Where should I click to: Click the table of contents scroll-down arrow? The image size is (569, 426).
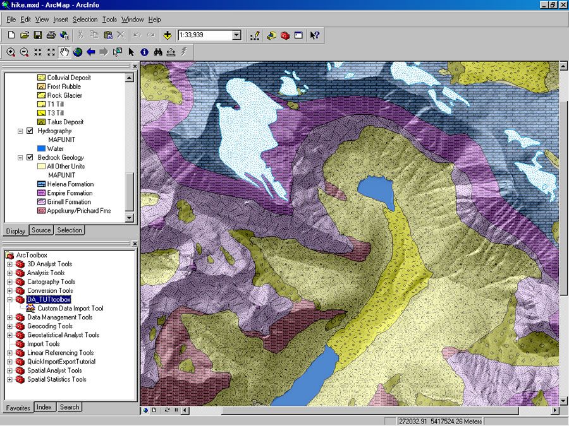point(130,218)
